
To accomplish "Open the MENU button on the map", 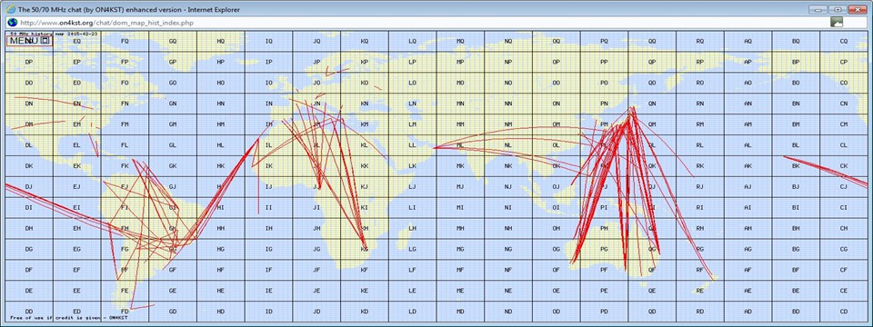I will 23,41.
